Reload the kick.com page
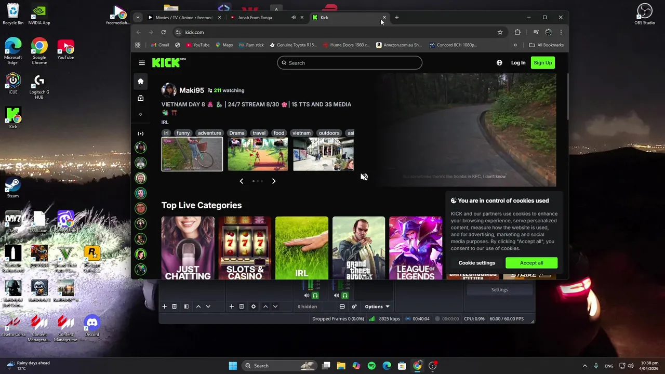 click(163, 32)
